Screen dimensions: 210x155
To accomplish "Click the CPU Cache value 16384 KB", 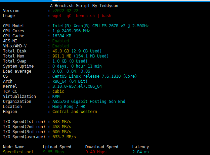I will tap(62, 36).
